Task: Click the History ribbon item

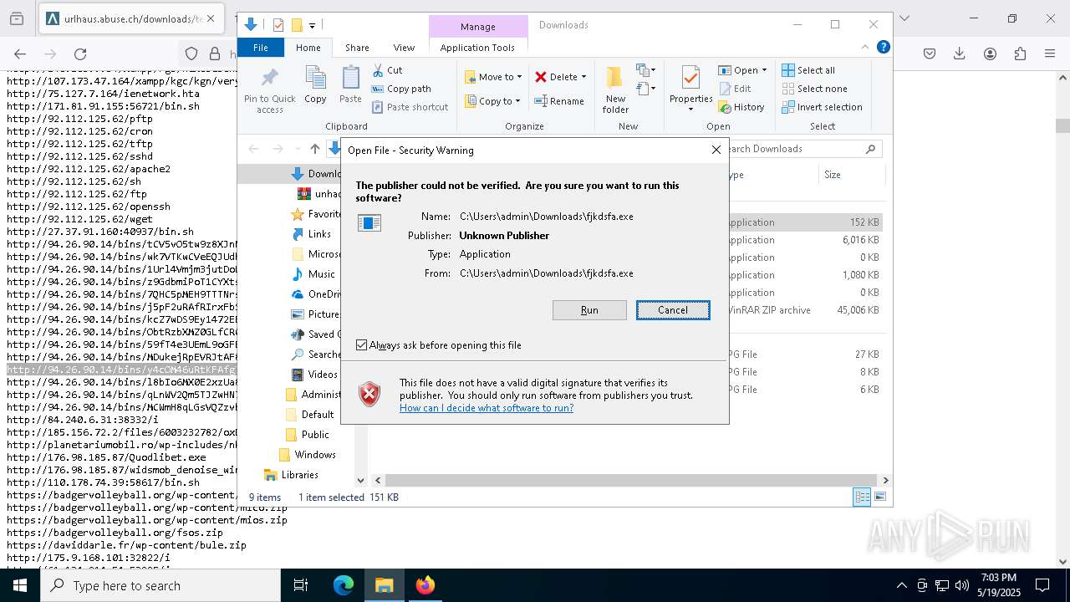Action: (741, 107)
